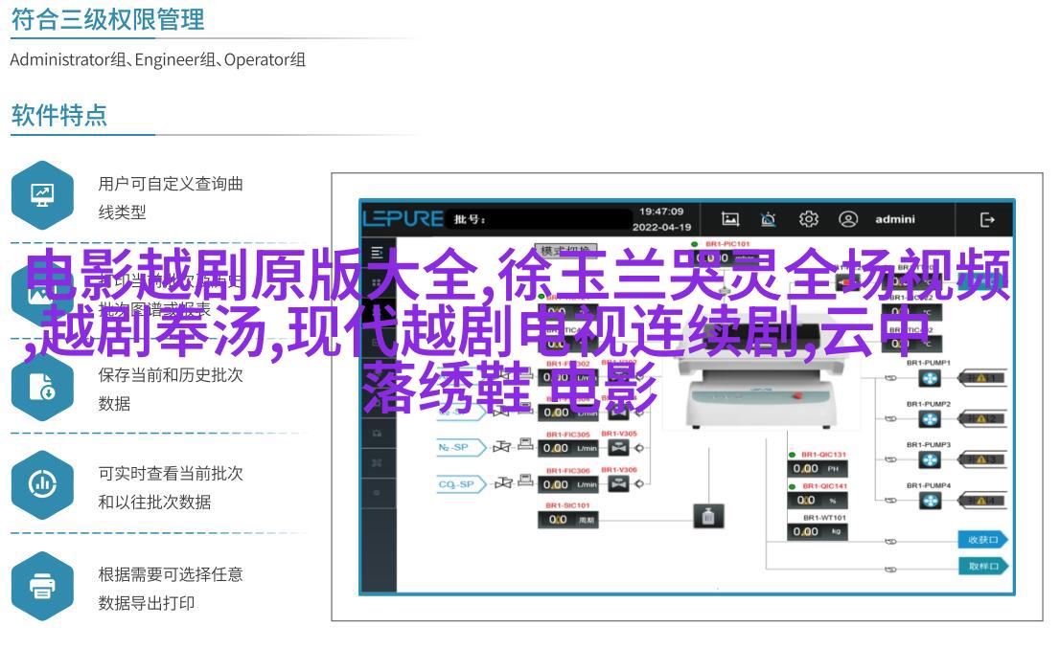Screen dimensions: 1060x648
Task: Toggle the BR1-V306 valve
Action: tap(618, 484)
